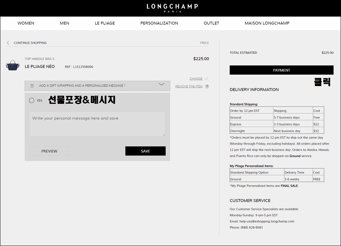Click the 'My Pliage Personalized Items:' label
The image size is (341, 246).
[251, 166]
